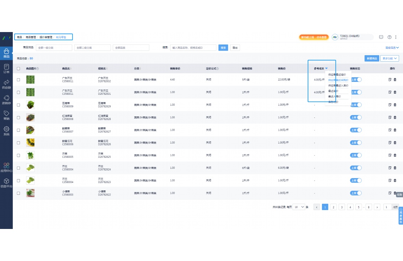
Task: Click the product search input field
Action: click(193, 48)
